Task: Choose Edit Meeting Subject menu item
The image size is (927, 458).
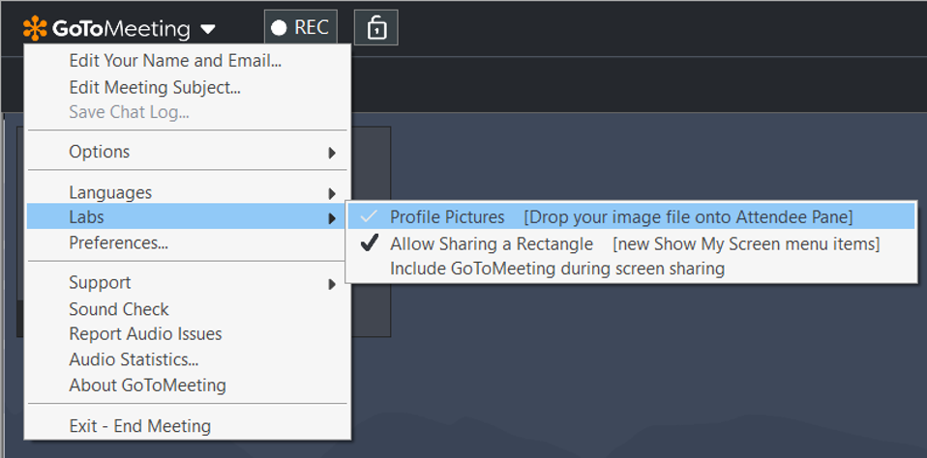Action: click(155, 87)
